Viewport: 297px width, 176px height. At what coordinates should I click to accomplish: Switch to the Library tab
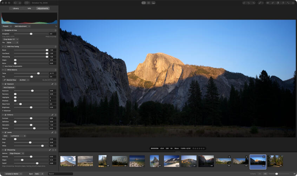point(16,8)
